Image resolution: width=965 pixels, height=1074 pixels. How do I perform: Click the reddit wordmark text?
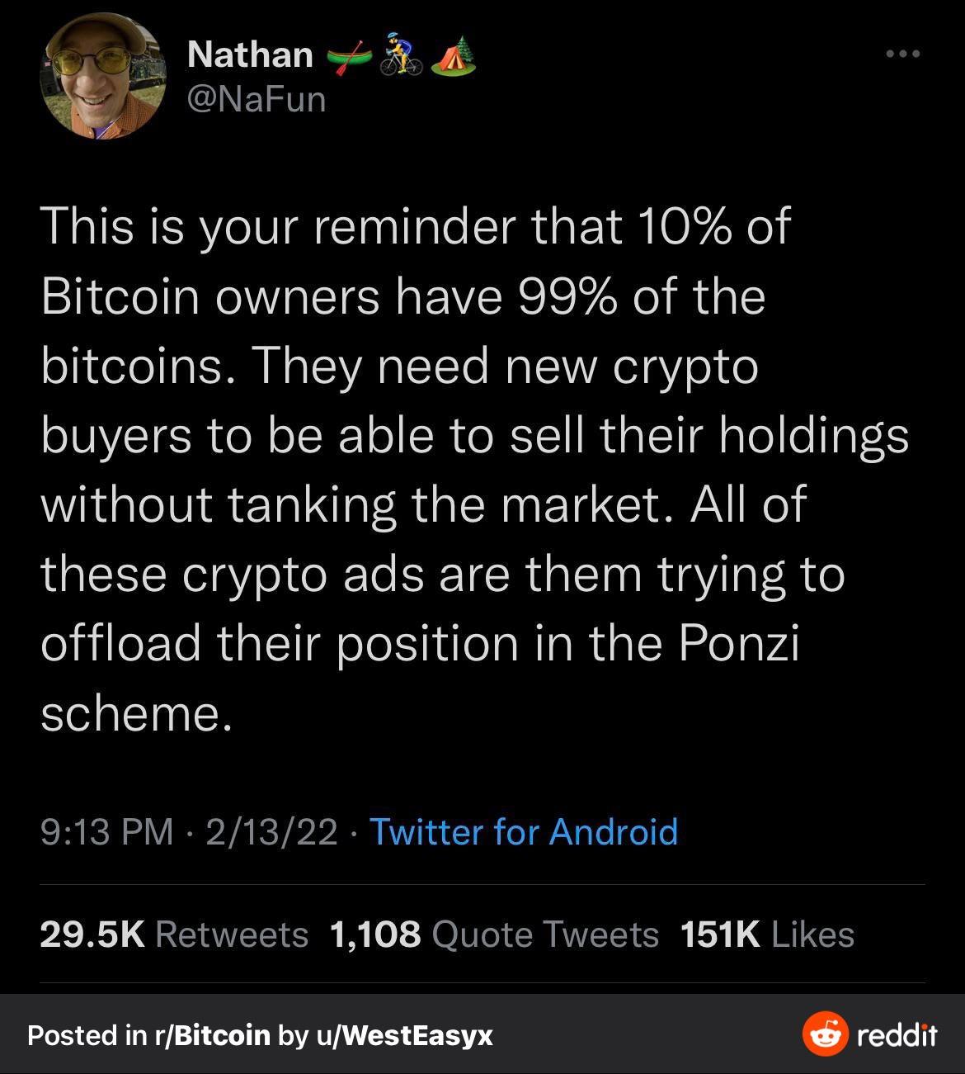coord(897,1034)
